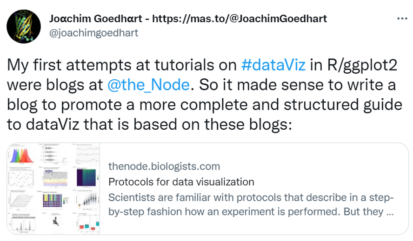Follow the #dataViz hashtag
Image resolution: width=413 pixels, height=241 pixels.
point(273,65)
